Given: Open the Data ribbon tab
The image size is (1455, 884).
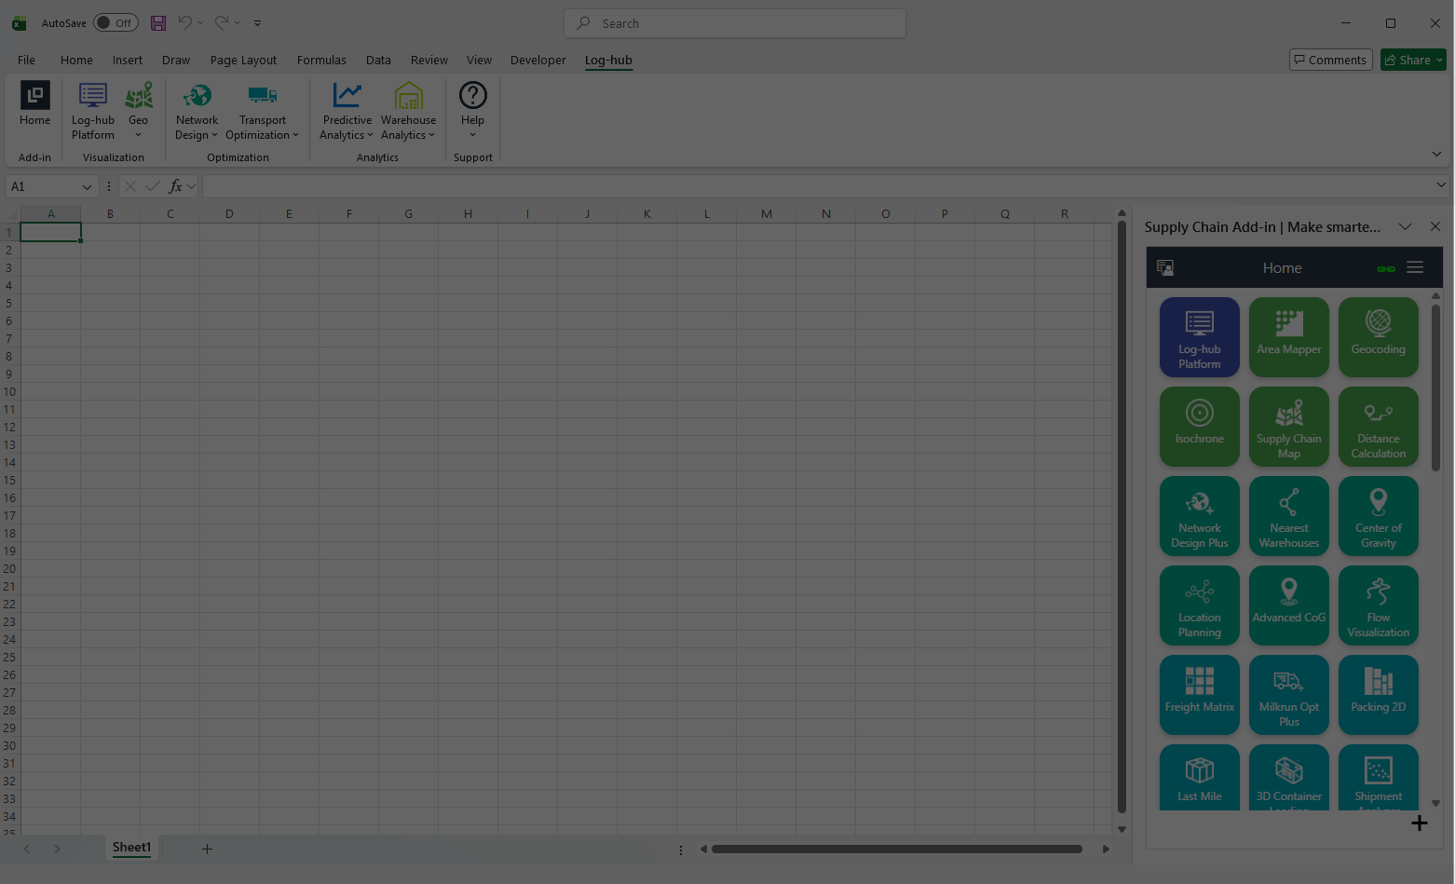Looking at the screenshot, I should [378, 60].
